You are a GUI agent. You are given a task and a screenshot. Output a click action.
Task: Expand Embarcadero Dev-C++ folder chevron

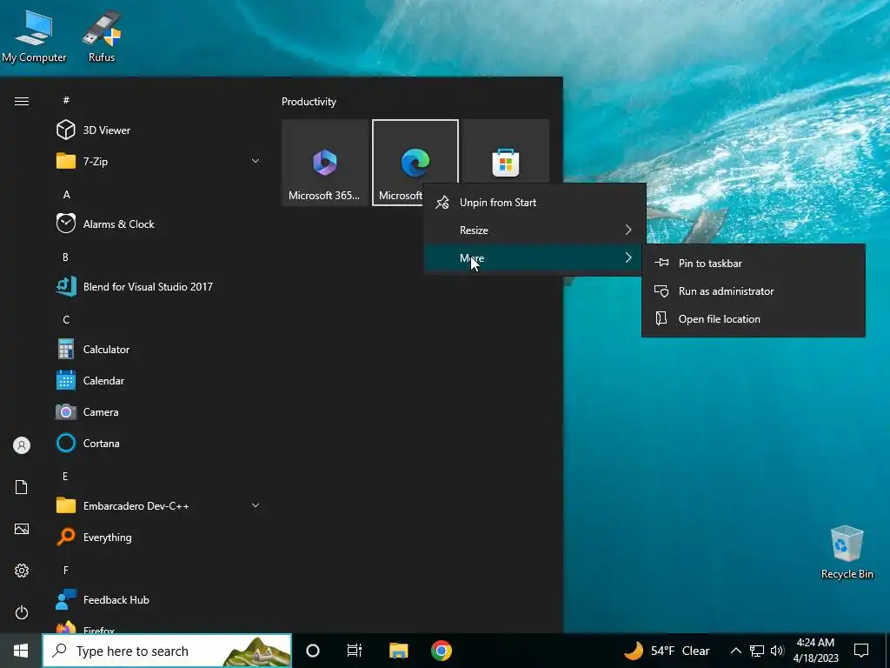256,505
